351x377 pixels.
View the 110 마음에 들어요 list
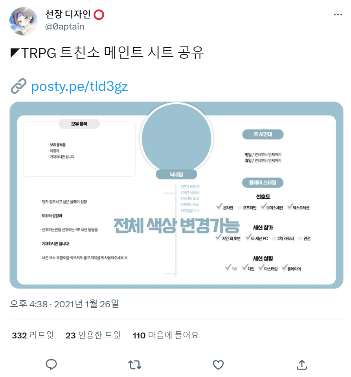165,335
